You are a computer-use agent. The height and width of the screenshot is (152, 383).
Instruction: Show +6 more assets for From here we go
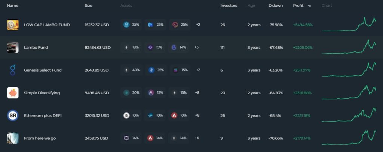[x=197, y=138]
